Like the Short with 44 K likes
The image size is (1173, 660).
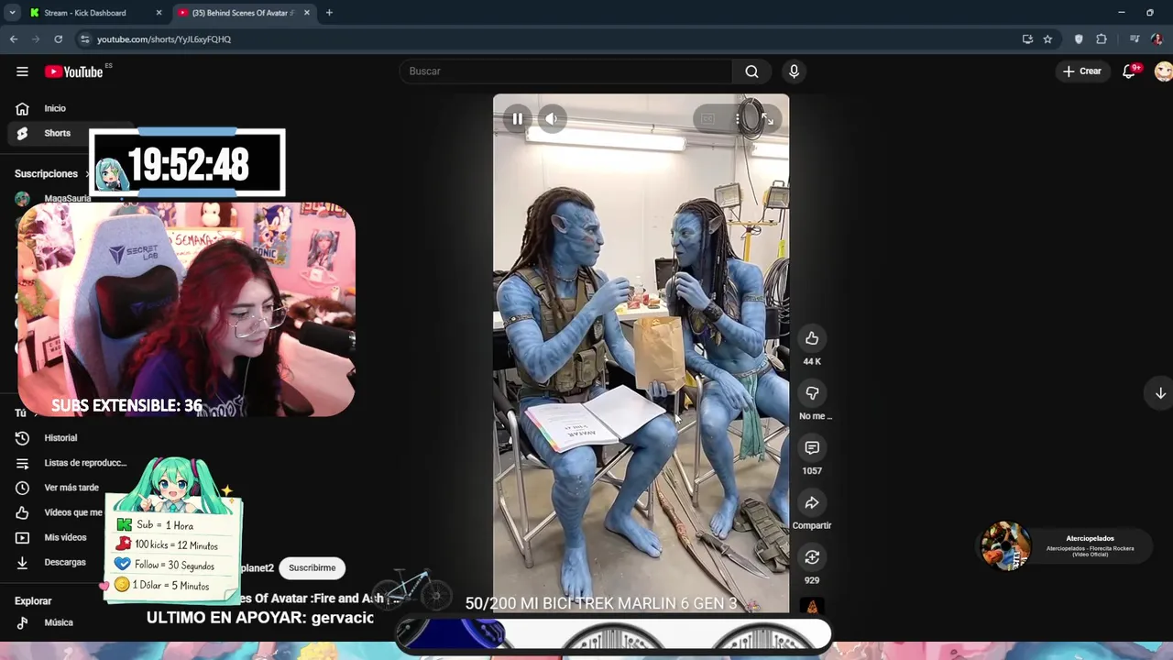[812, 338]
